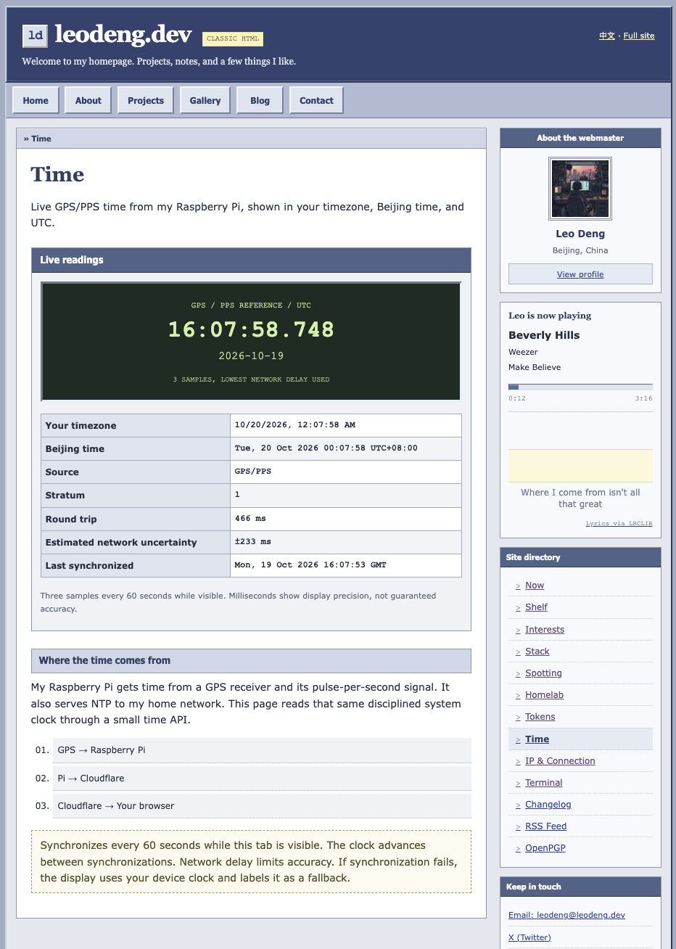Click the Make Believe album name
The width and height of the screenshot is (676, 949).
(x=535, y=367)
